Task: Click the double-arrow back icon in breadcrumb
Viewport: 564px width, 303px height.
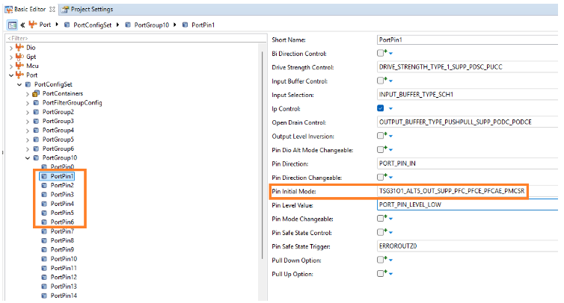Action: pyautogui.click(x=23, y=25)
